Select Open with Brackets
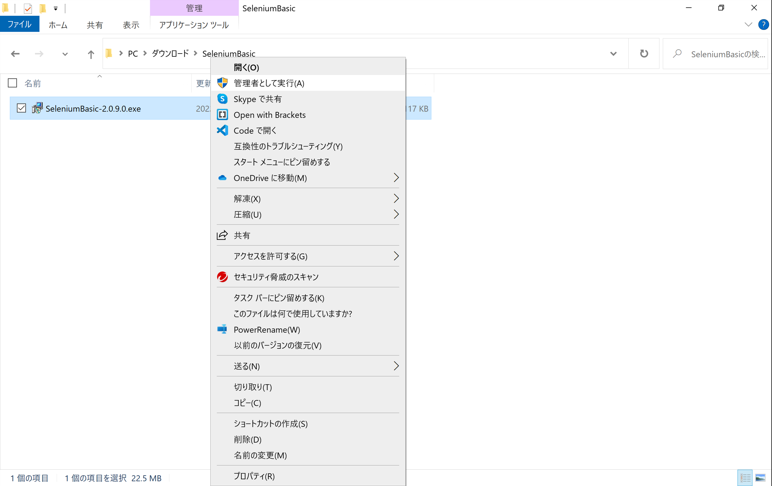The height and width of the screenshot is (486, 772). [308, 114]
